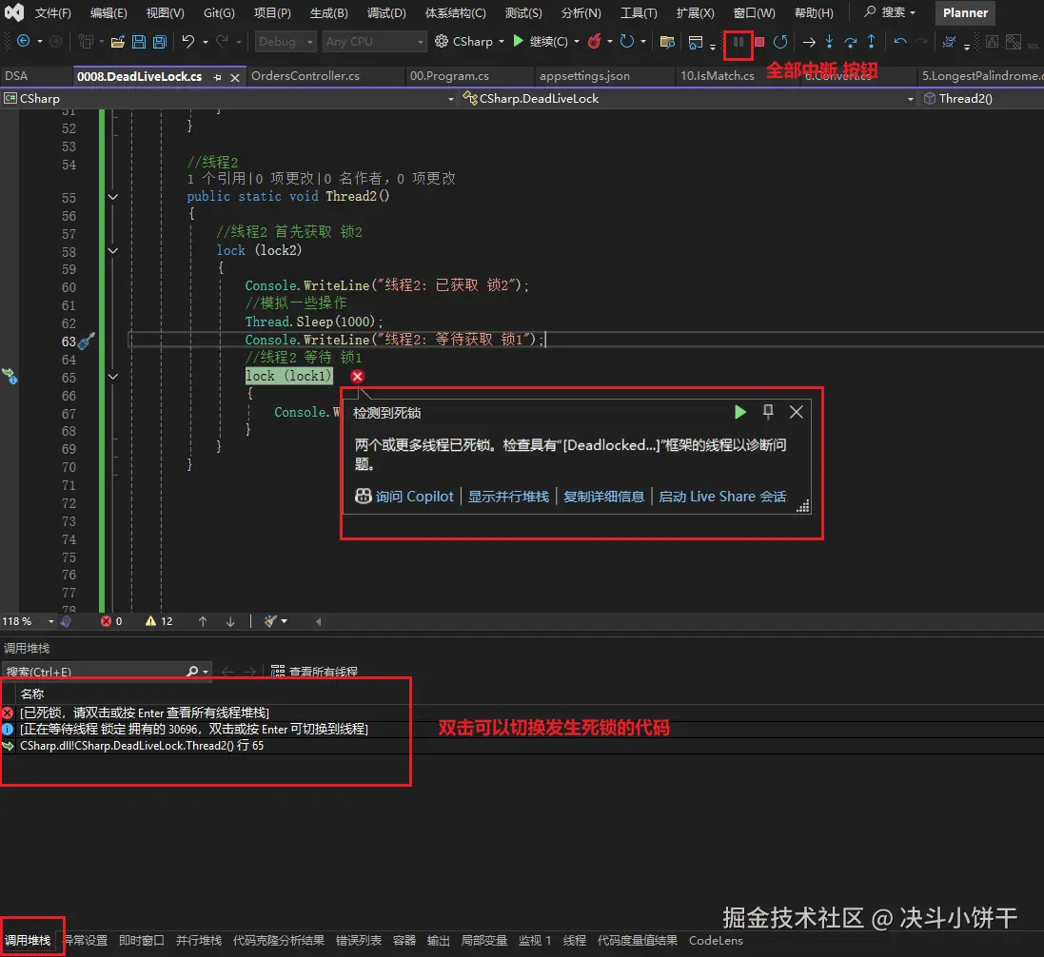Open the call stack search options dropdown
Image resolution: width=1044 pixels, height=957 pixels.
pos(206,672)
